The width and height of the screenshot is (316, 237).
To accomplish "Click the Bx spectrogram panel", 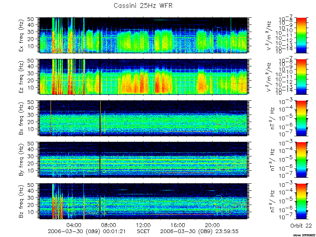I will 143,118.
